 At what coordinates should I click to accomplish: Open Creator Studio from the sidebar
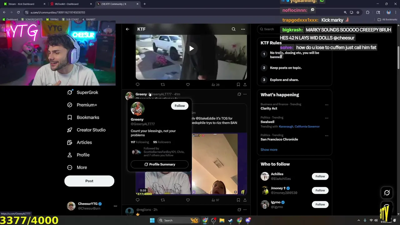pos(86,130)
